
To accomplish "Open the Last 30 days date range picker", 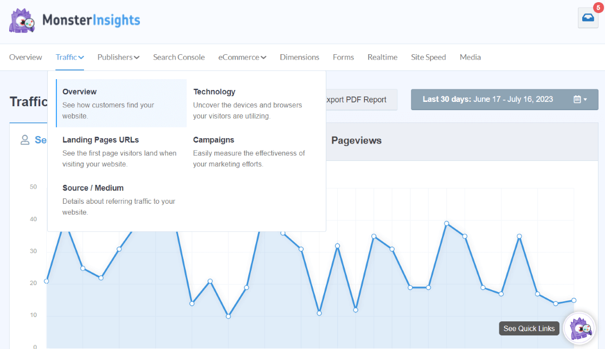I will tap(505, 100).
